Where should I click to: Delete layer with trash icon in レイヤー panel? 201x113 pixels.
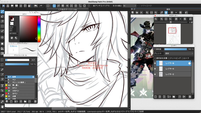(190, 97)
